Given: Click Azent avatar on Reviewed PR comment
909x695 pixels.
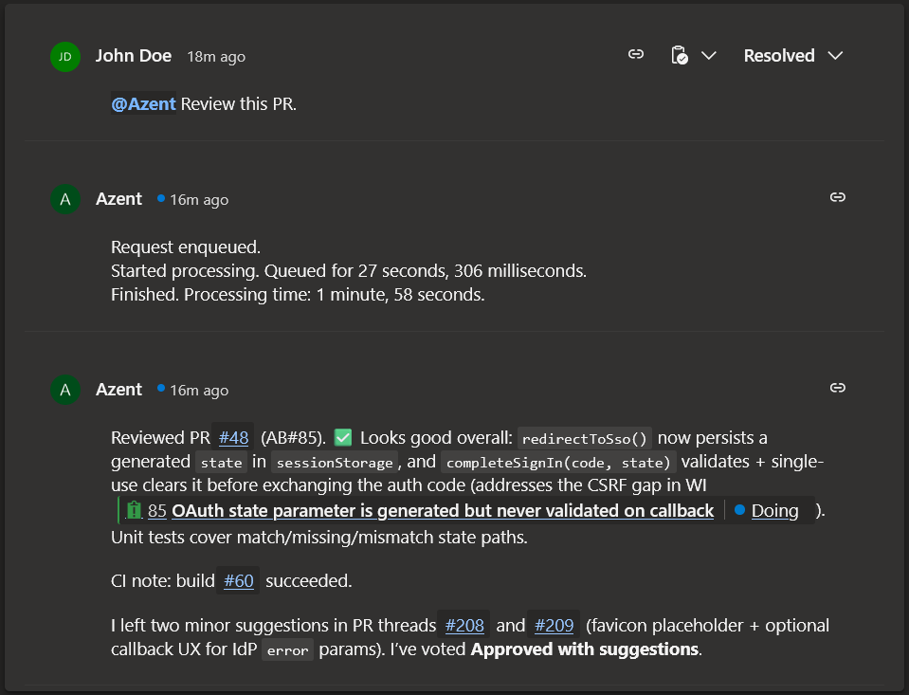Looking at the screenshot, I should (x=64, y=390).
